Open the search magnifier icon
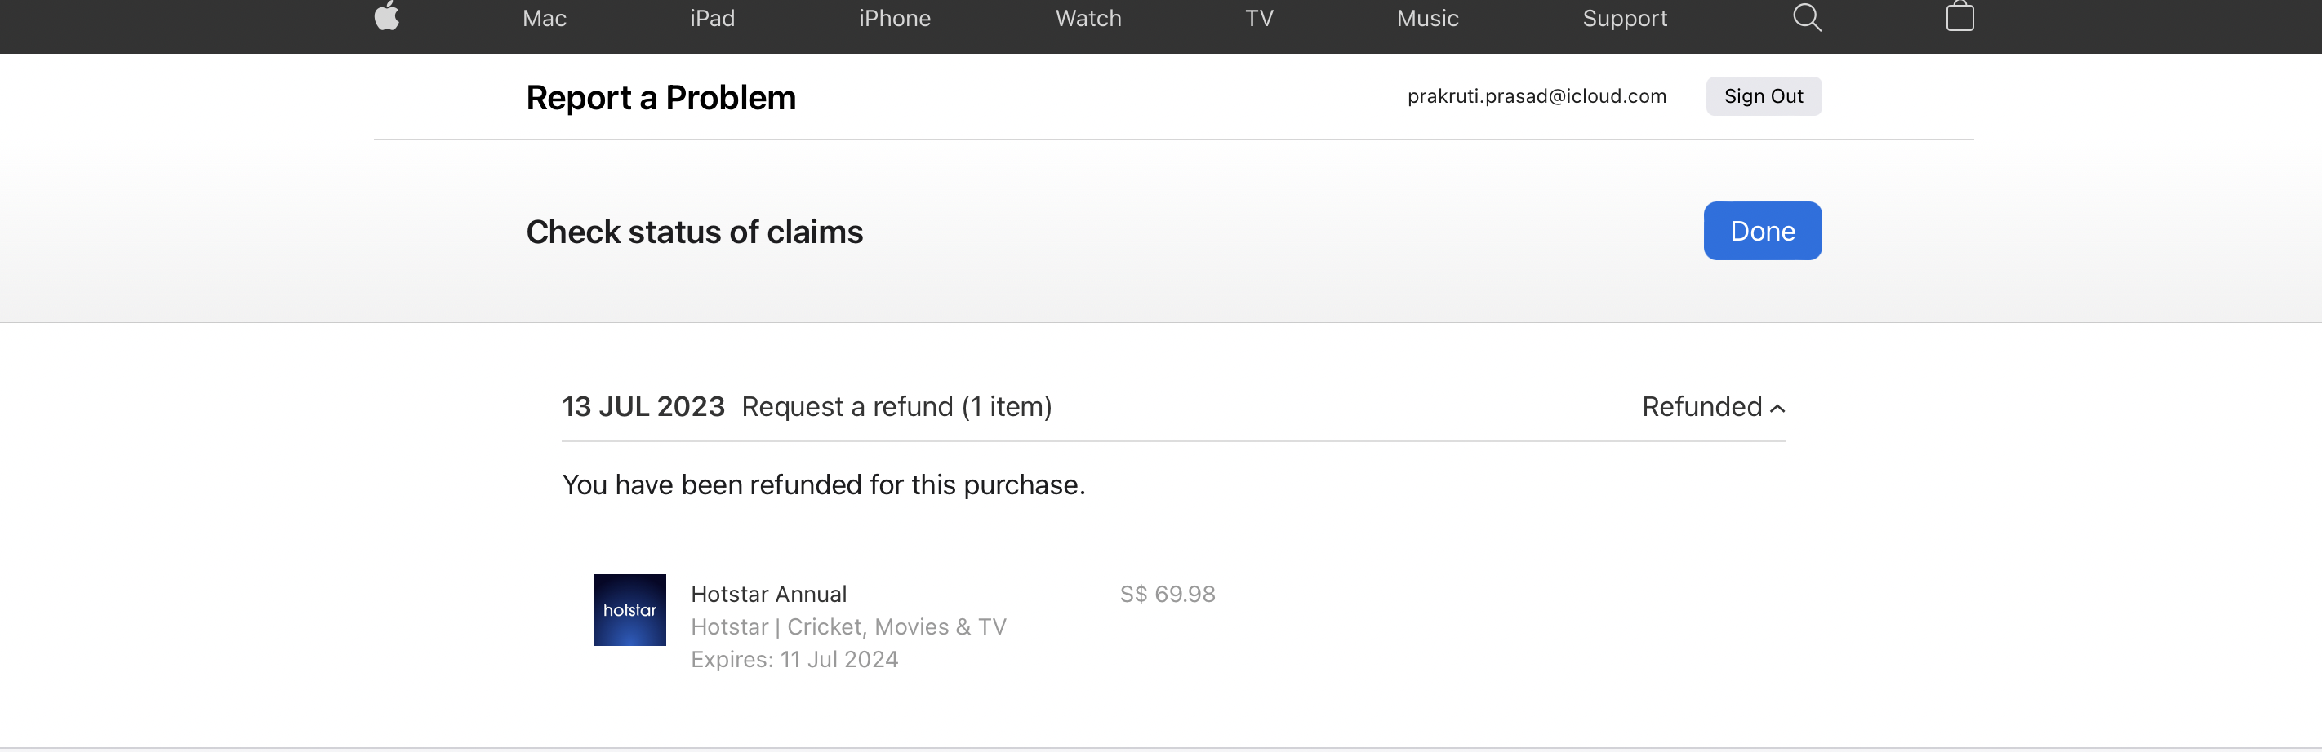This screenshot has width=2322, height=752. coord(1806,17)
